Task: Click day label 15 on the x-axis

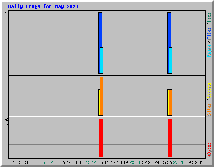Action: click(x=100, y=162)
